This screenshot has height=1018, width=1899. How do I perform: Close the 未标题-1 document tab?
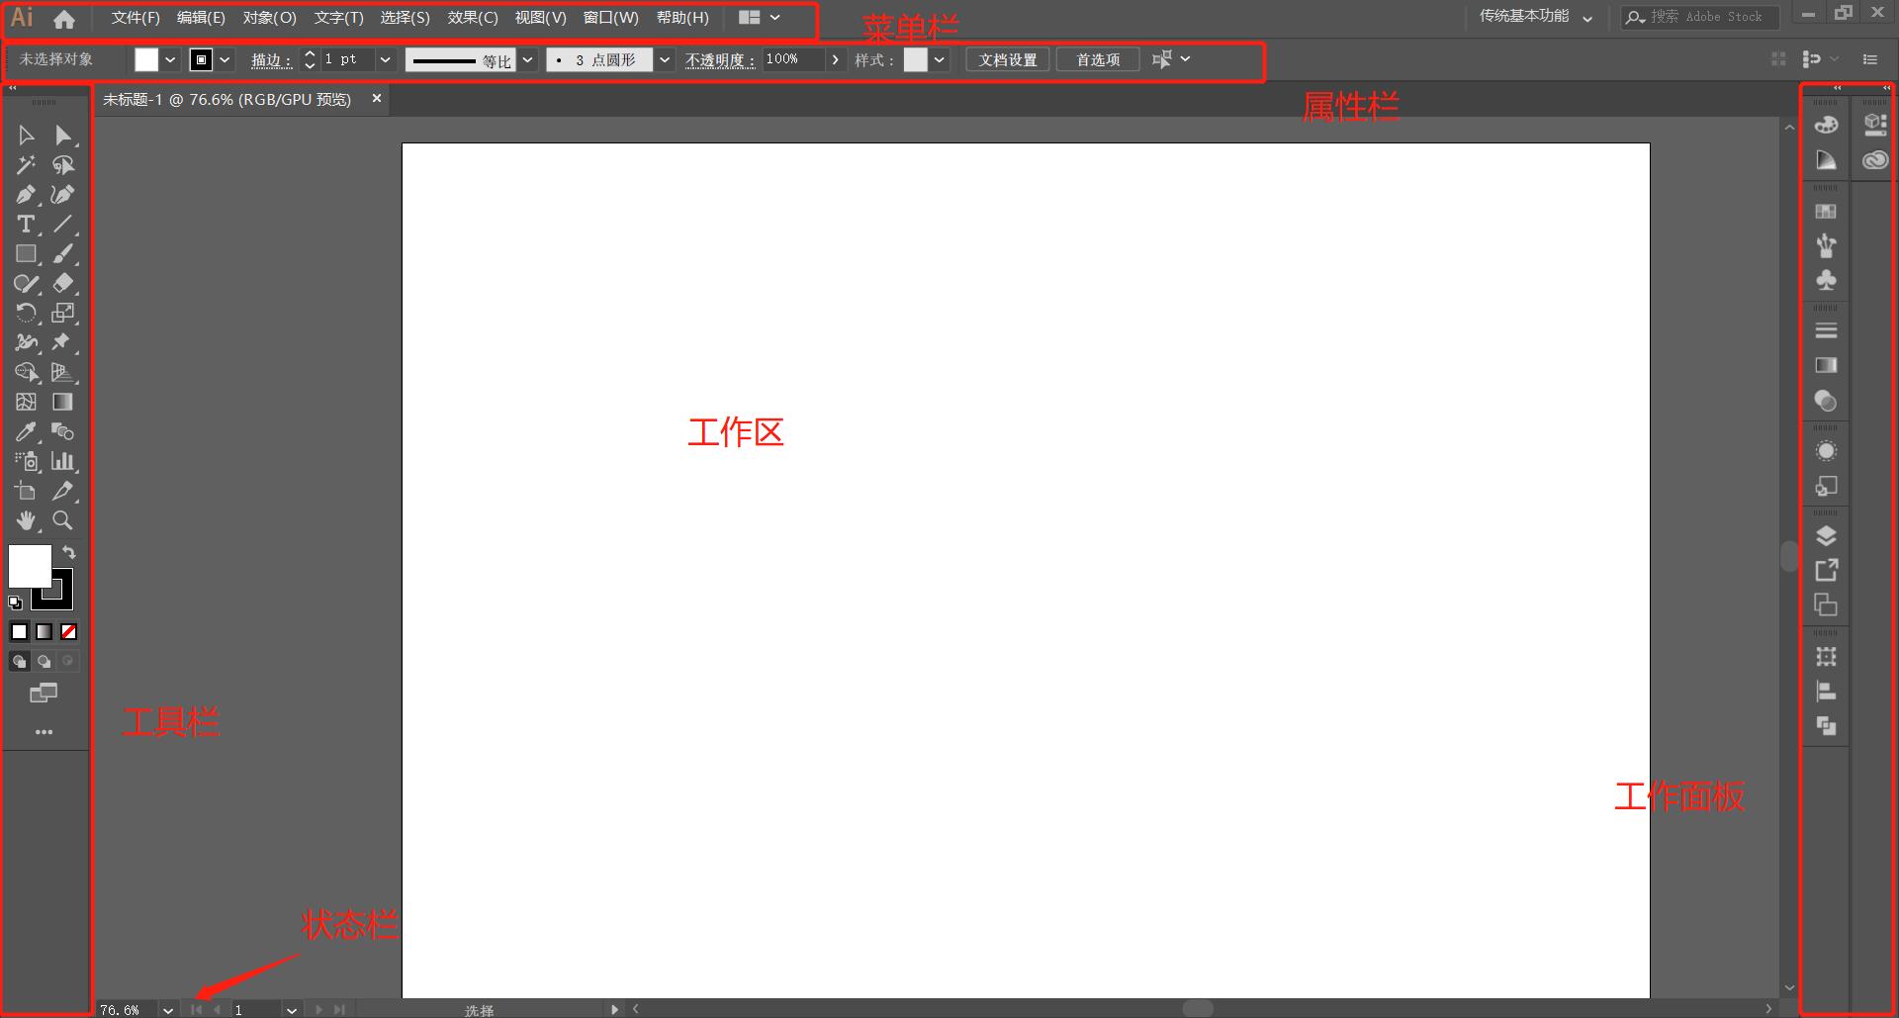pos(377,98)
